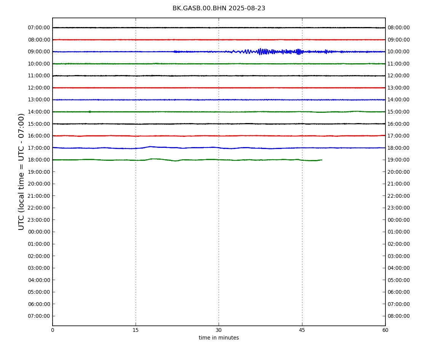Select left axis label 13:00:00
Viewport: 438px width, 362px height.
39,100
